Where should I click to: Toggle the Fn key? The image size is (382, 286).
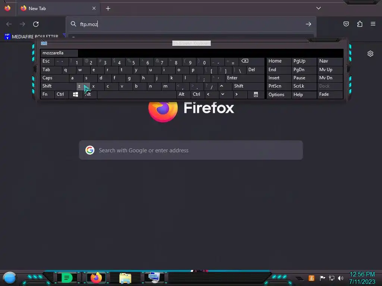[47, 94]
